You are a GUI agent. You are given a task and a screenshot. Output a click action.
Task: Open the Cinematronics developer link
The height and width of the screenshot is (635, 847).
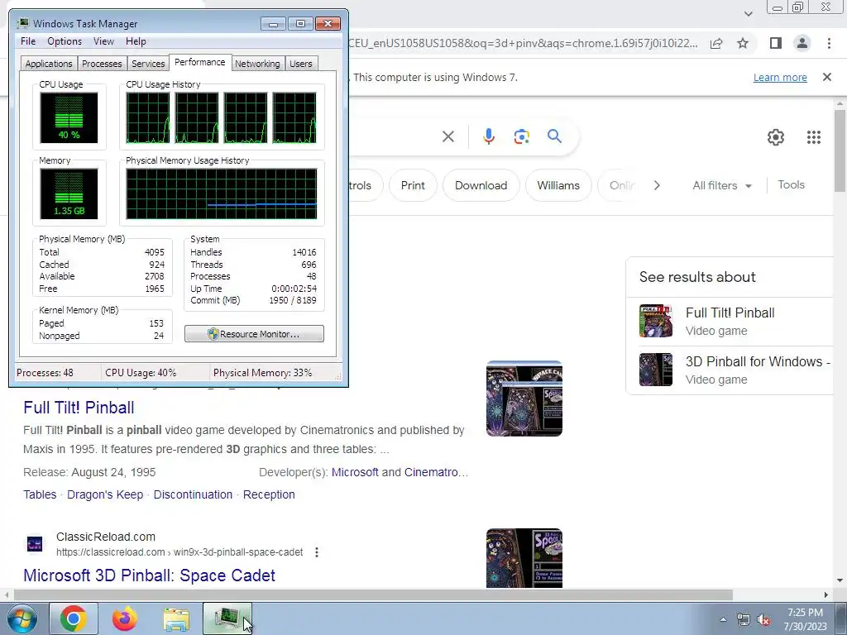click(437, 472)
